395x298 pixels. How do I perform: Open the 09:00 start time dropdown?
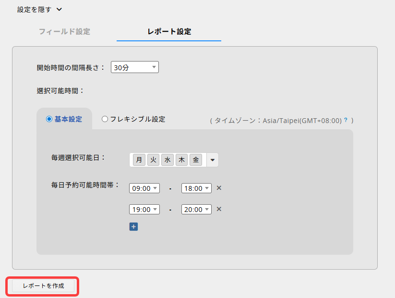[x=144, y=188]
